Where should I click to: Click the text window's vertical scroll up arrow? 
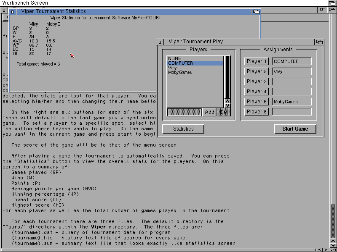(x=333, y=241)
